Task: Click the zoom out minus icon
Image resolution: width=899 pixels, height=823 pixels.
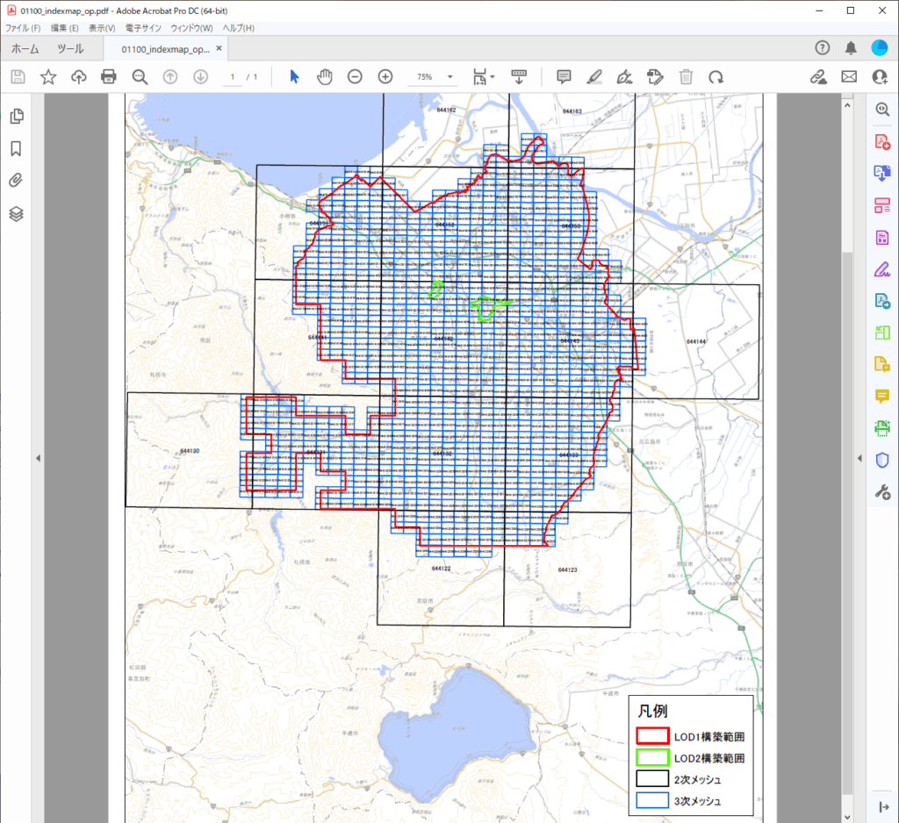Action: click(x=355, y=77)
